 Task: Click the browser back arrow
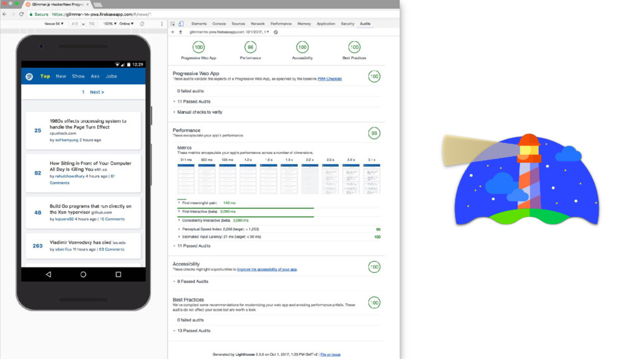5,14
